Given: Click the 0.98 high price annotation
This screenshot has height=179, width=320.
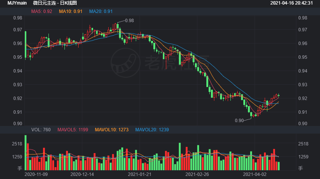Looking at the screenshot, I should pos(129,21).
